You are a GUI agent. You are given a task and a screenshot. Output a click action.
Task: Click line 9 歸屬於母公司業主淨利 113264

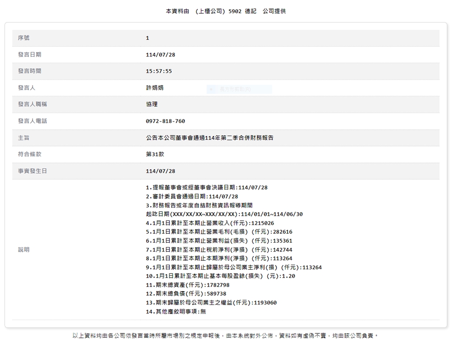234,267
